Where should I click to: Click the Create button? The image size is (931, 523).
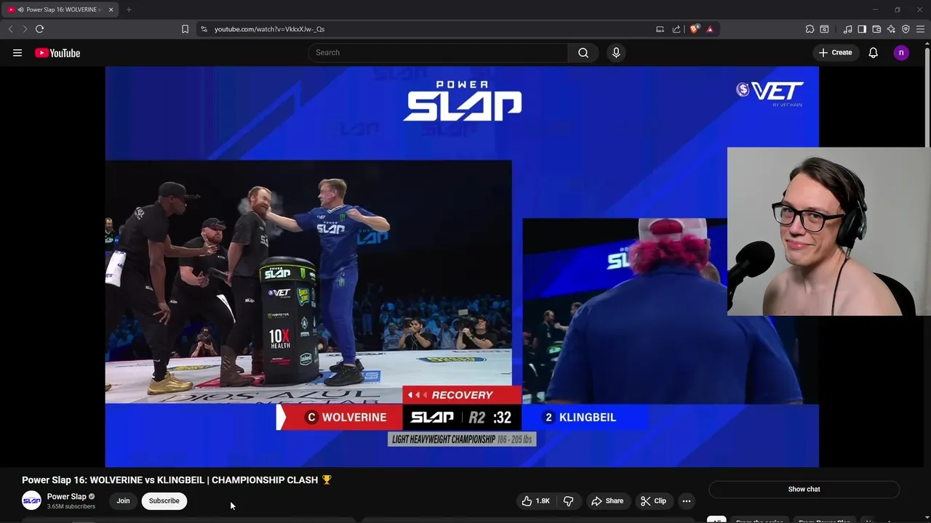(835, 52)
